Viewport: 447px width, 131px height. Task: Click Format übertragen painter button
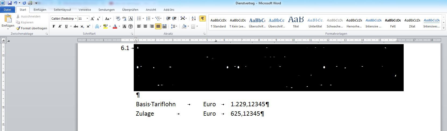click(x=31, y=28)
